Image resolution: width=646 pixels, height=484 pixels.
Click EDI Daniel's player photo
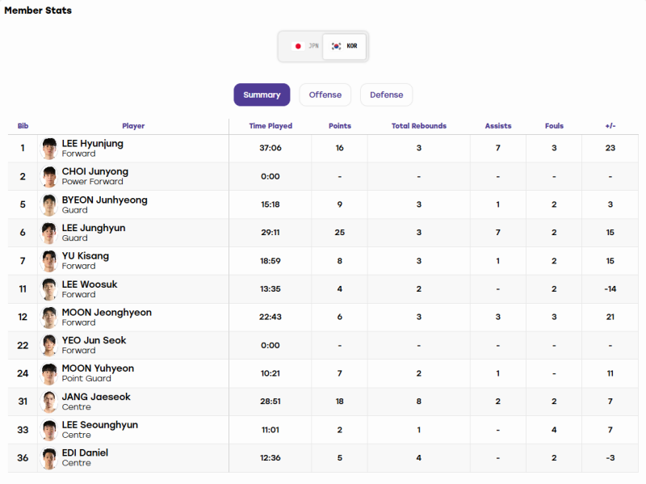[49, 458]
